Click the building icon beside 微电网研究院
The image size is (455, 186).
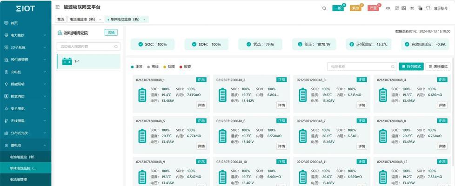click(x=60, y=33)
